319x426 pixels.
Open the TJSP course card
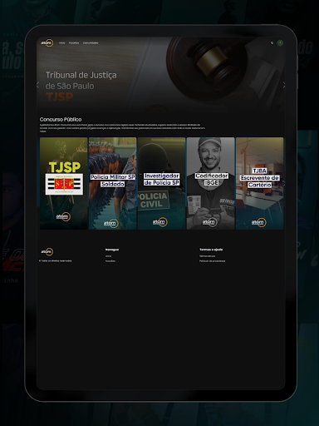point(64,183)
